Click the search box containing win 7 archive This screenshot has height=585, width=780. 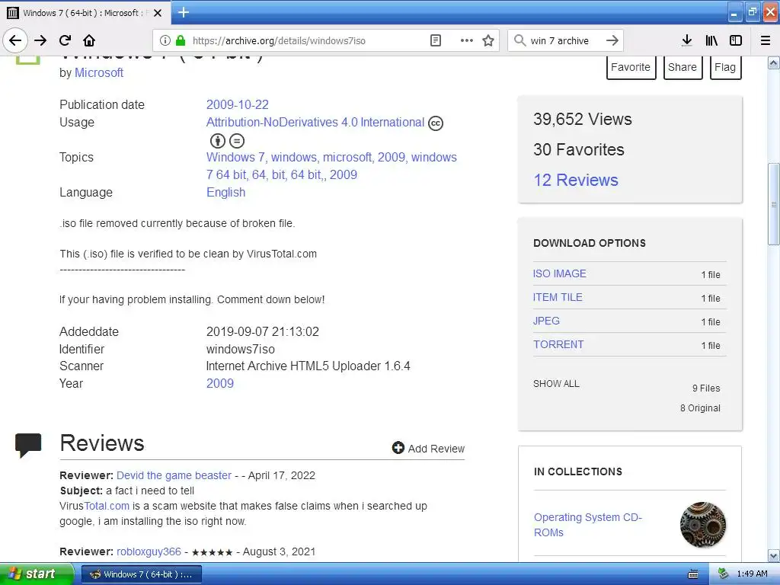click(x=565, y=40)
